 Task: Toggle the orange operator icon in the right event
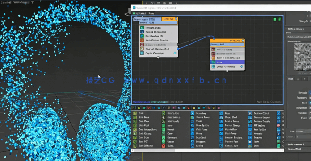(214, 58)
